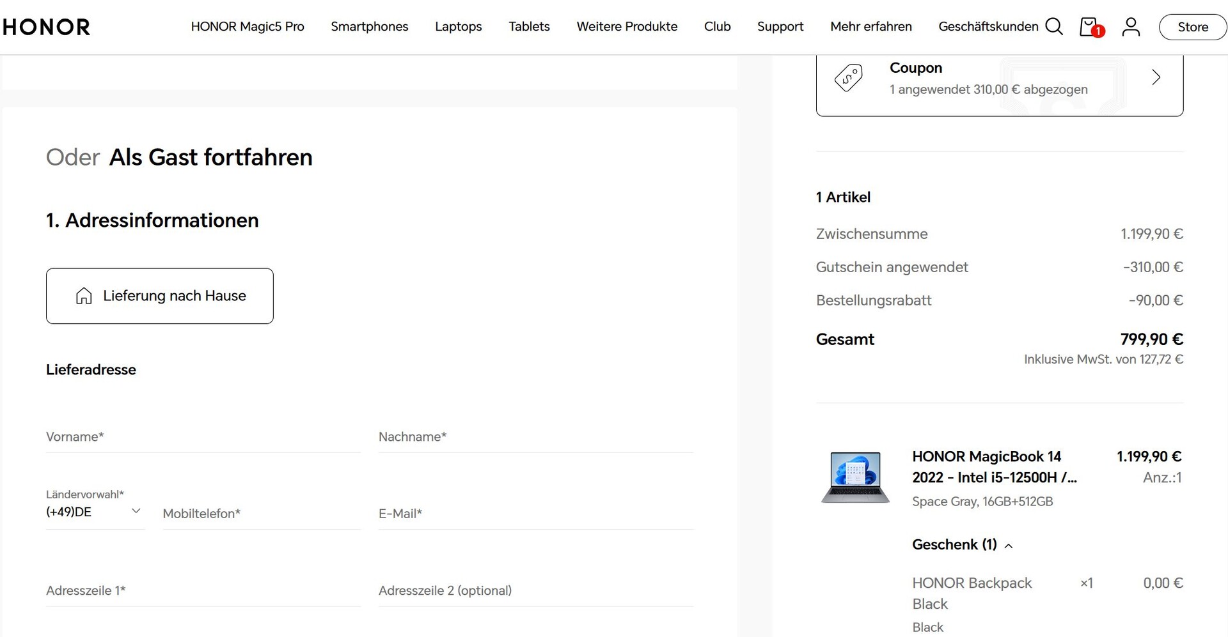Click the Anz.:1 quantity text
Viewport: 1228px width, 637px height.
click(1162, 477)
